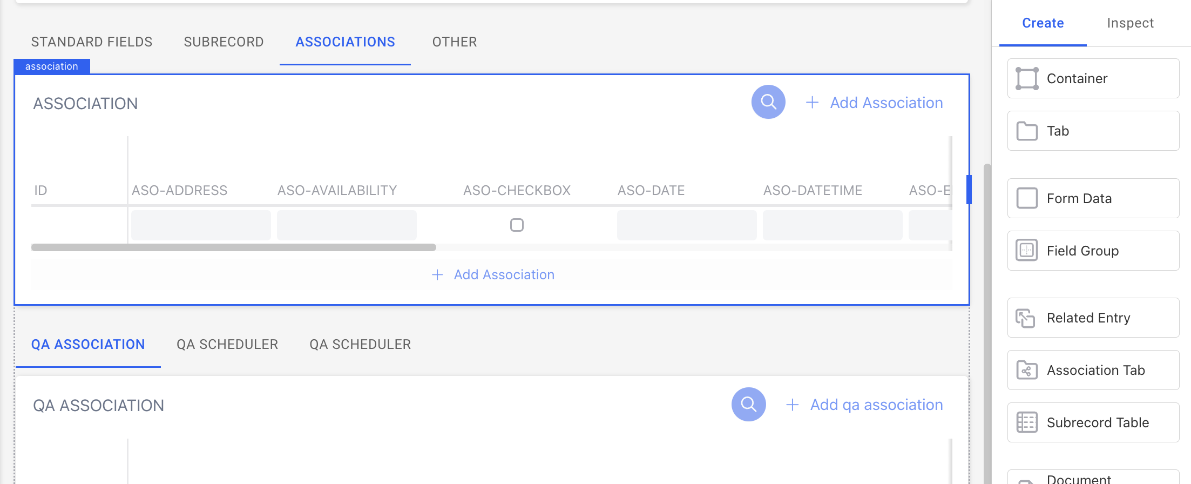This screenshot has height=484, width=1191.
Task: Choose the Field Group icon
Action: tap(1027, 251)
